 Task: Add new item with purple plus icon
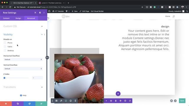coord(106,101)
